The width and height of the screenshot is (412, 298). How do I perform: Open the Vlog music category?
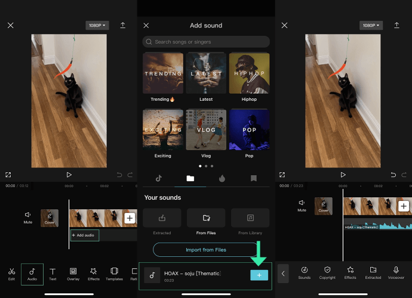point(206,134)
